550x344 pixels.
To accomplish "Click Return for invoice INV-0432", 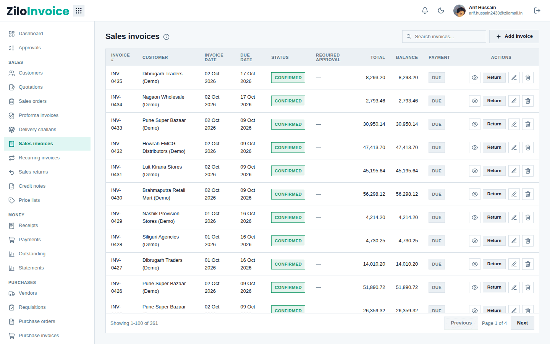I will (x=494, y=148).
